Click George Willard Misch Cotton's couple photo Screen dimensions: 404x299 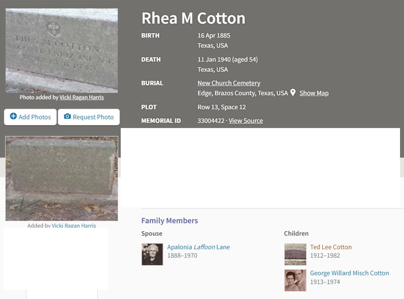[x=295, y=281]
